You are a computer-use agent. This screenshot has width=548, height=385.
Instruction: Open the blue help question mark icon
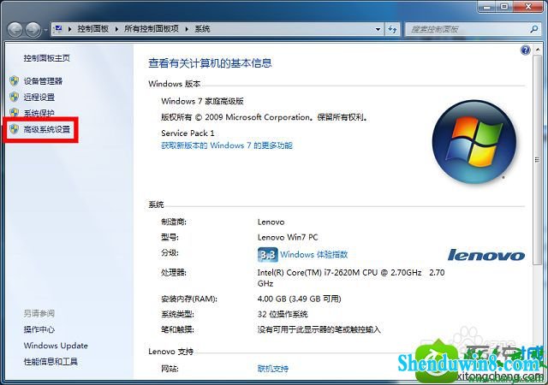525,50
